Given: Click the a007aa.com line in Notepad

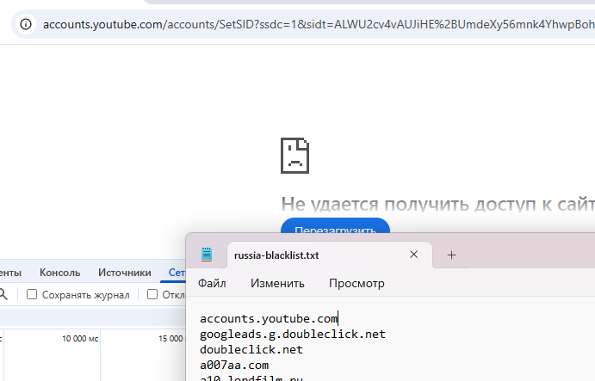Looking at the screenshot, I should (x=234, y=365).
